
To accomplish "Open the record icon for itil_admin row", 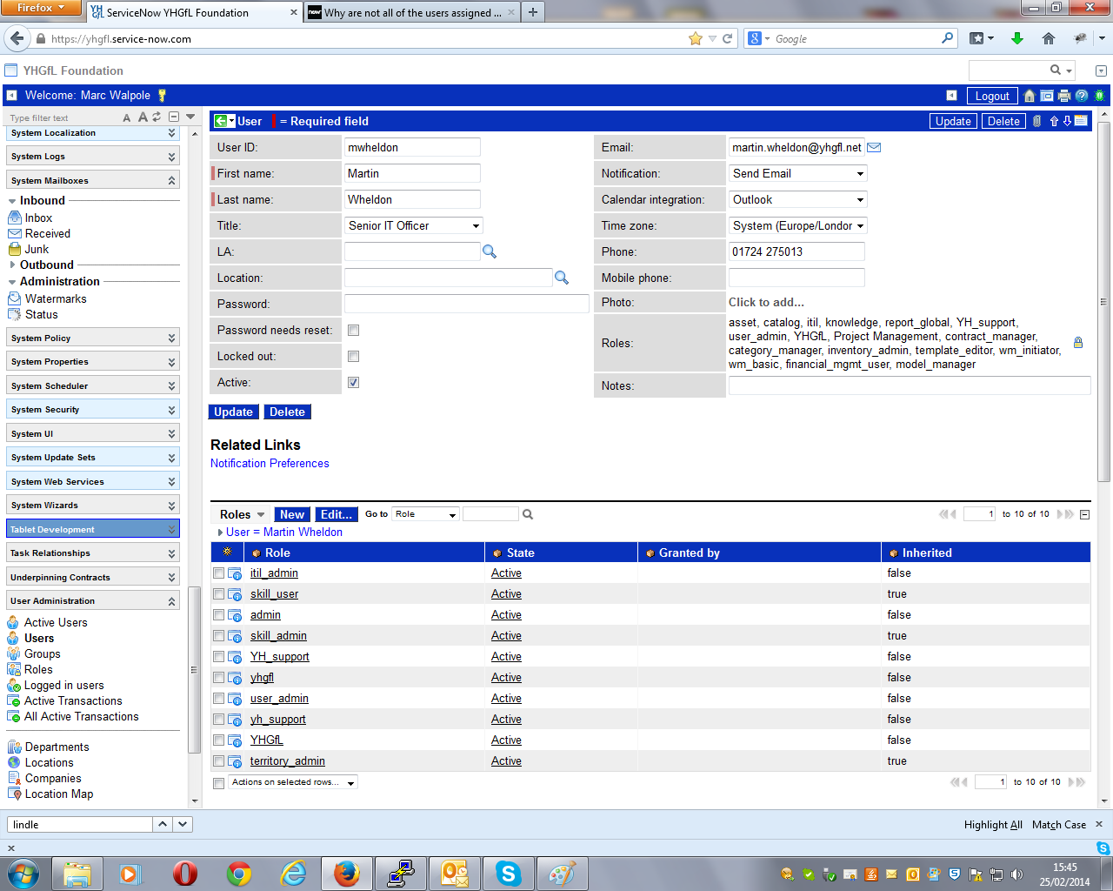I will click(235, 573).
